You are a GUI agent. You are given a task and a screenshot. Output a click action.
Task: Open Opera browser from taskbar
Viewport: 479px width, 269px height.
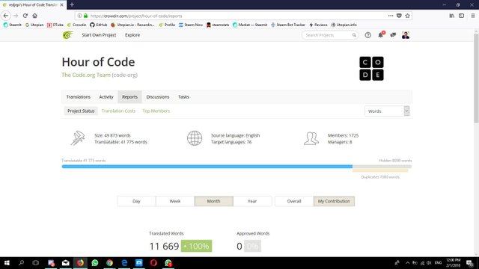click(x=153, y=262)
